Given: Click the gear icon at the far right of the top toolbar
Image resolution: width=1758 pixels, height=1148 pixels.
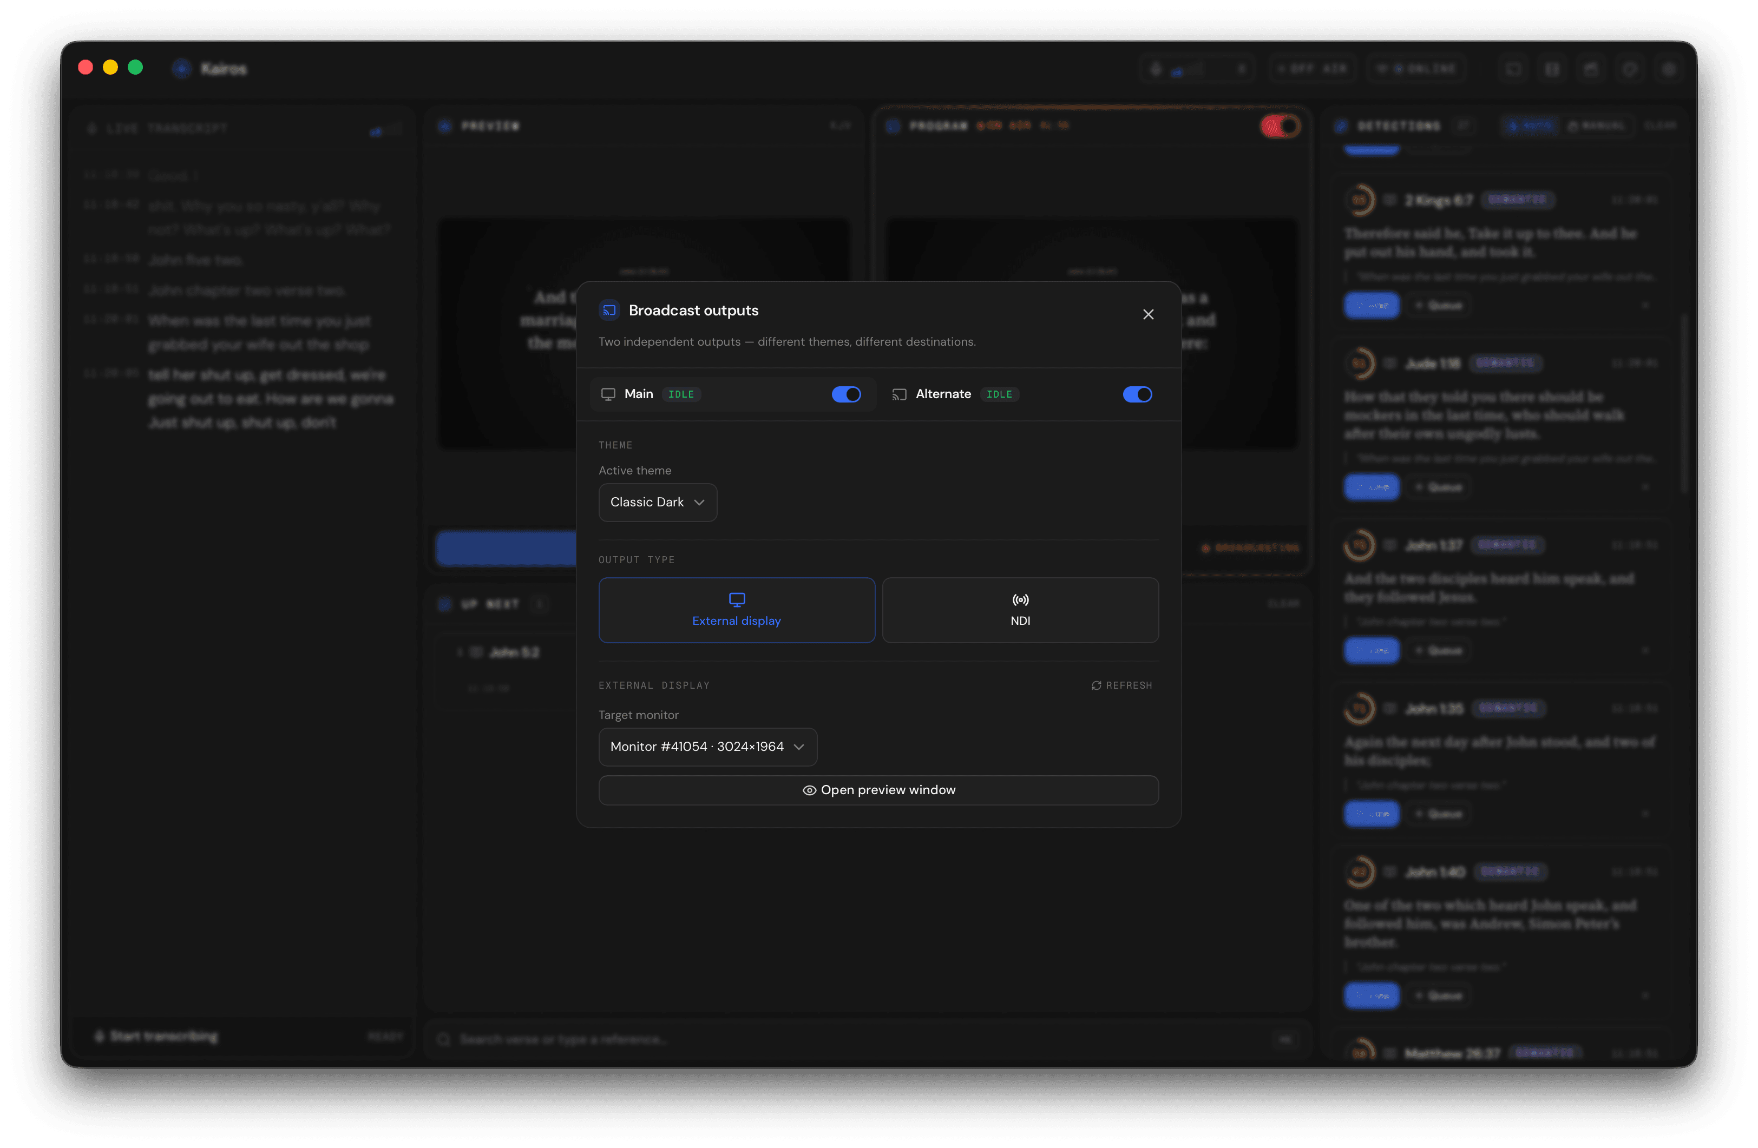Looking at the screenshot, I should pyautogui.click(x=1668, y=69).
